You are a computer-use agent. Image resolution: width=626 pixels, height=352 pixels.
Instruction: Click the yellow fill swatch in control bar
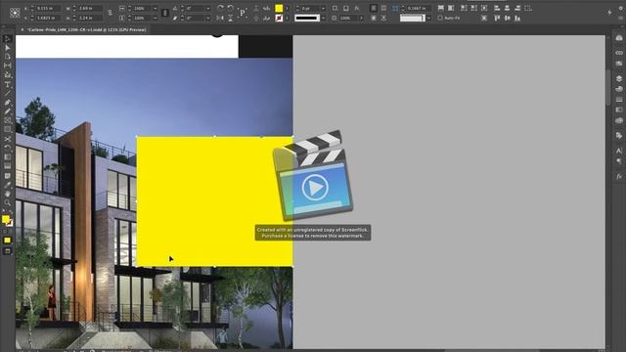coord(279,8)
